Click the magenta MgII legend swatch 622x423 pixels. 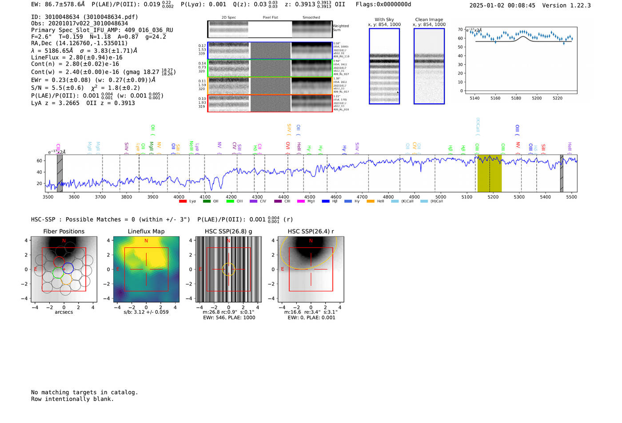pos(301,202)
